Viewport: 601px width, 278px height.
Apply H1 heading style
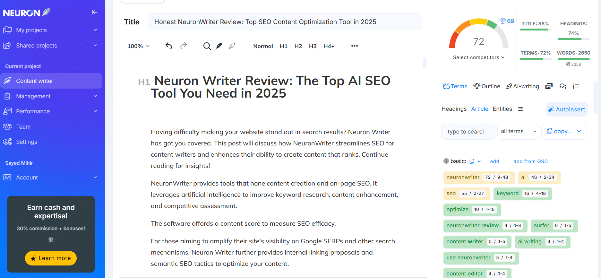point(284,46)
